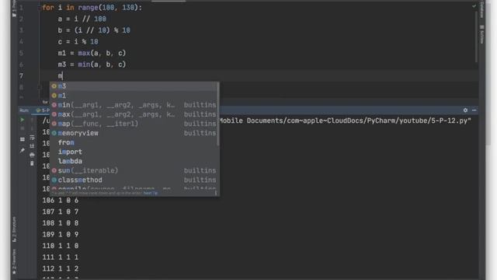The image size is (497, 280).
Task: Pick the map builtin completion suggestion
Action: (x=134, y=124)
